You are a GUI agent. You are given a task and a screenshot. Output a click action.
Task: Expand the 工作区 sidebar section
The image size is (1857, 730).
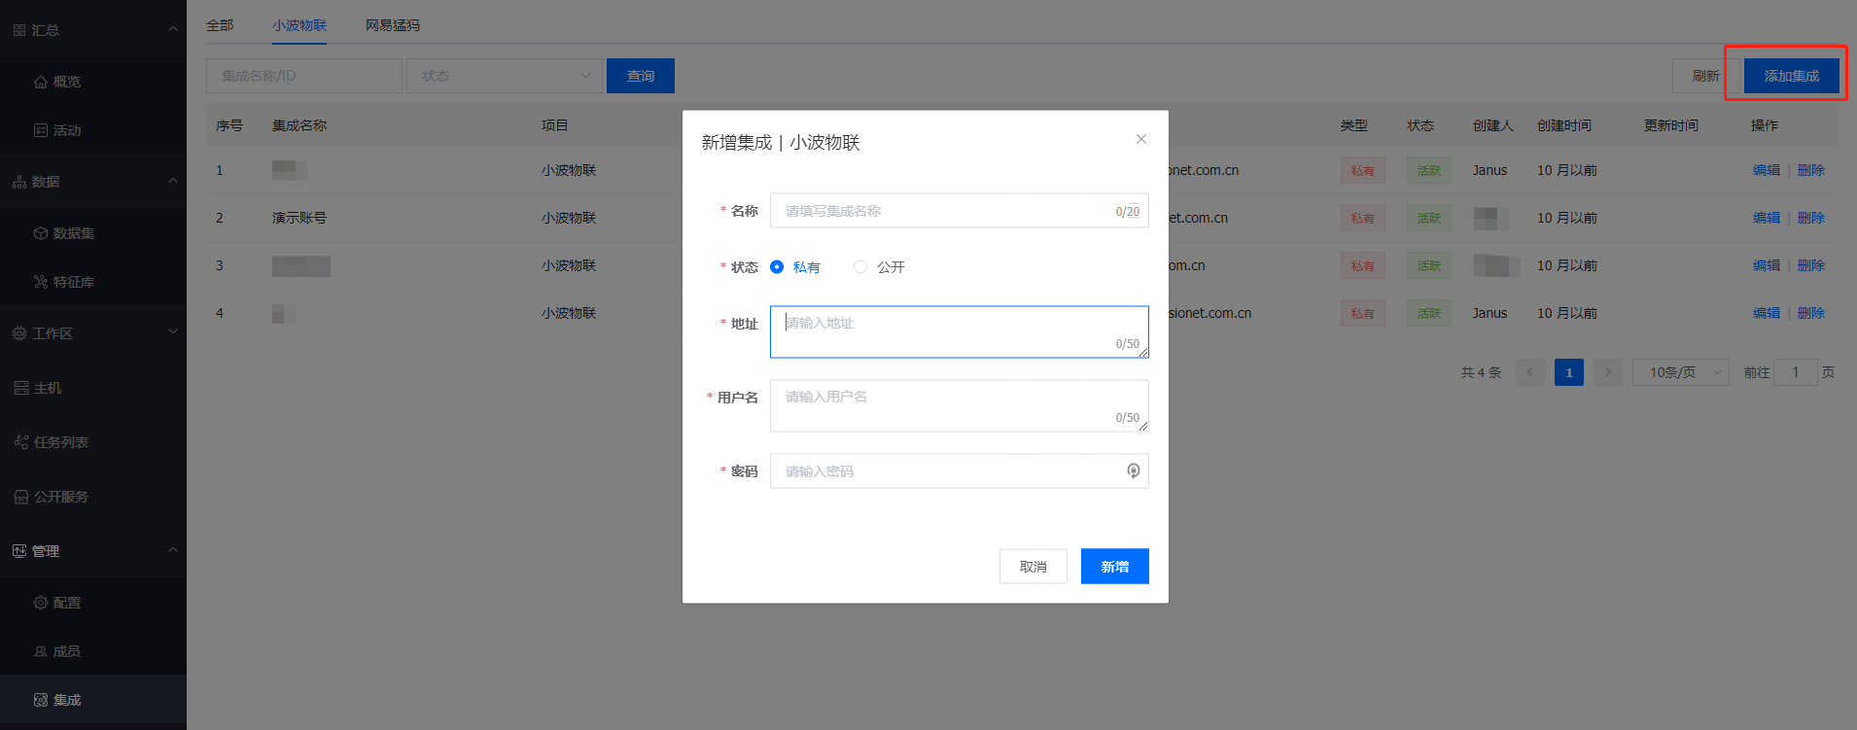pyautogui.click(x=173, y=331)
